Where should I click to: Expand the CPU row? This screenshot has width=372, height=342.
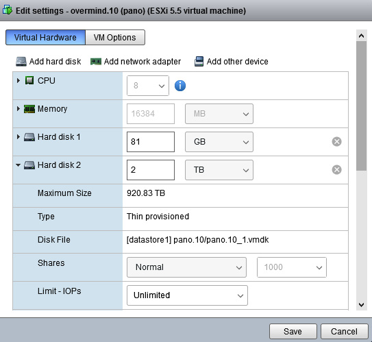click(18, 81)
